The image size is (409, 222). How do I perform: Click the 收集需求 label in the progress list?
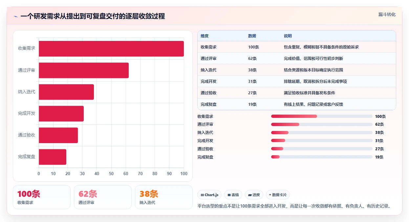(205, 116)
